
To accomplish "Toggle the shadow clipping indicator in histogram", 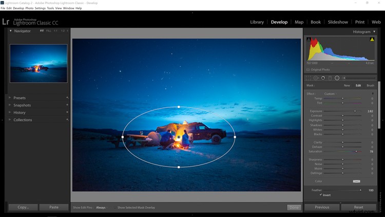I will [309, 40].
